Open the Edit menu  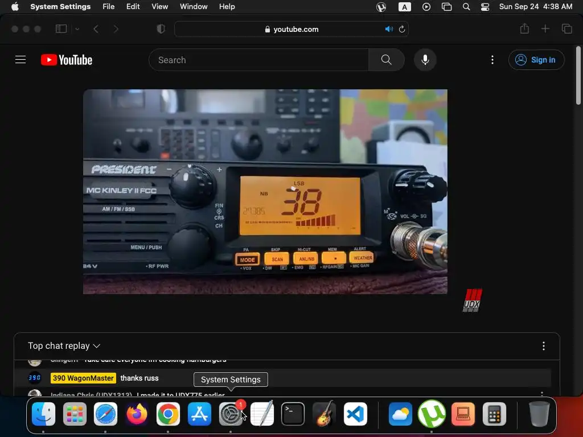(133, 7)
